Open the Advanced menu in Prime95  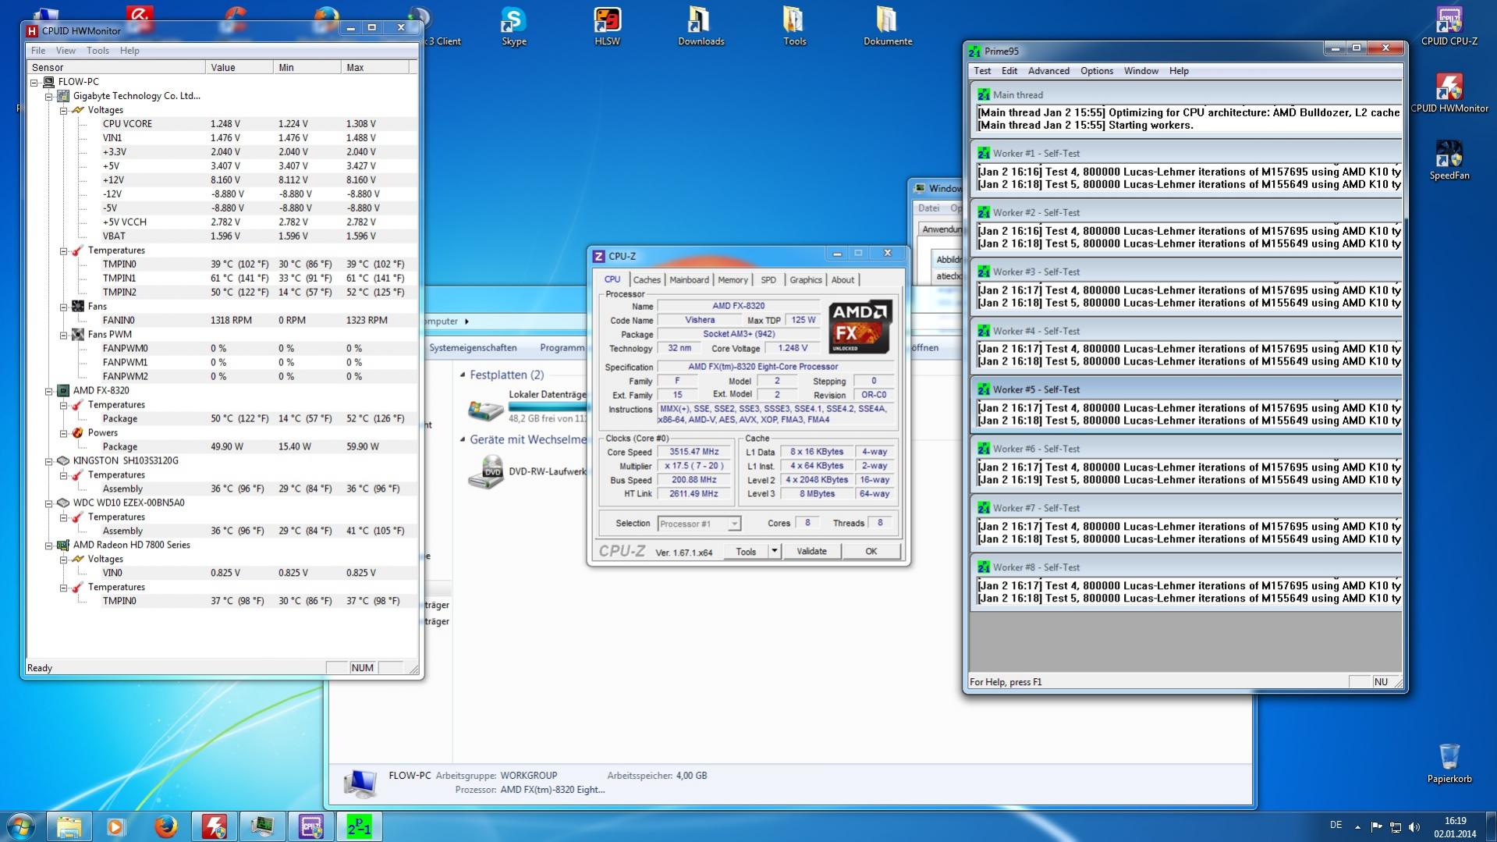click(1048, 71)
